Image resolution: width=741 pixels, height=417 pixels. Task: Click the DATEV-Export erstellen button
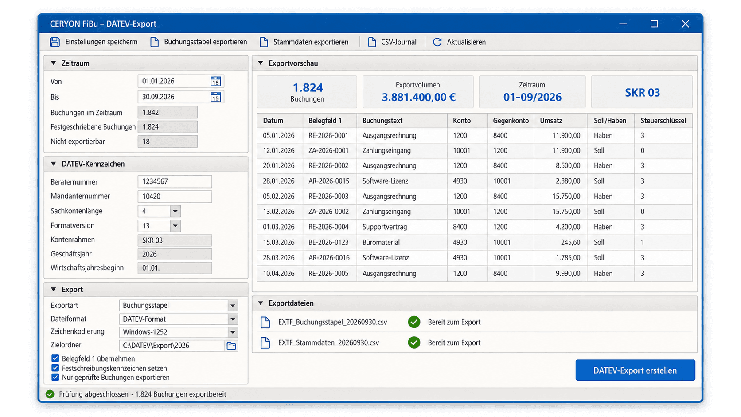coord(635,370)
